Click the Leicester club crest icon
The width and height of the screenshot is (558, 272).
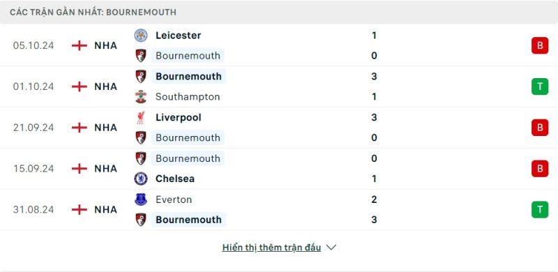click(x=141, y=36)
